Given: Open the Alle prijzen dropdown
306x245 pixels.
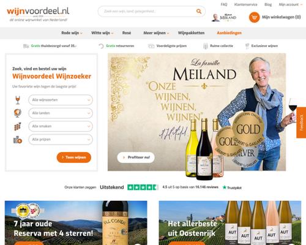Looking at the screenshot, I should [x=61, y=140].
